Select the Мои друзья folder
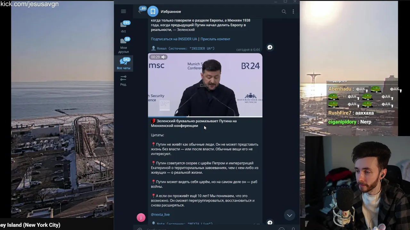 pos(123,45)
